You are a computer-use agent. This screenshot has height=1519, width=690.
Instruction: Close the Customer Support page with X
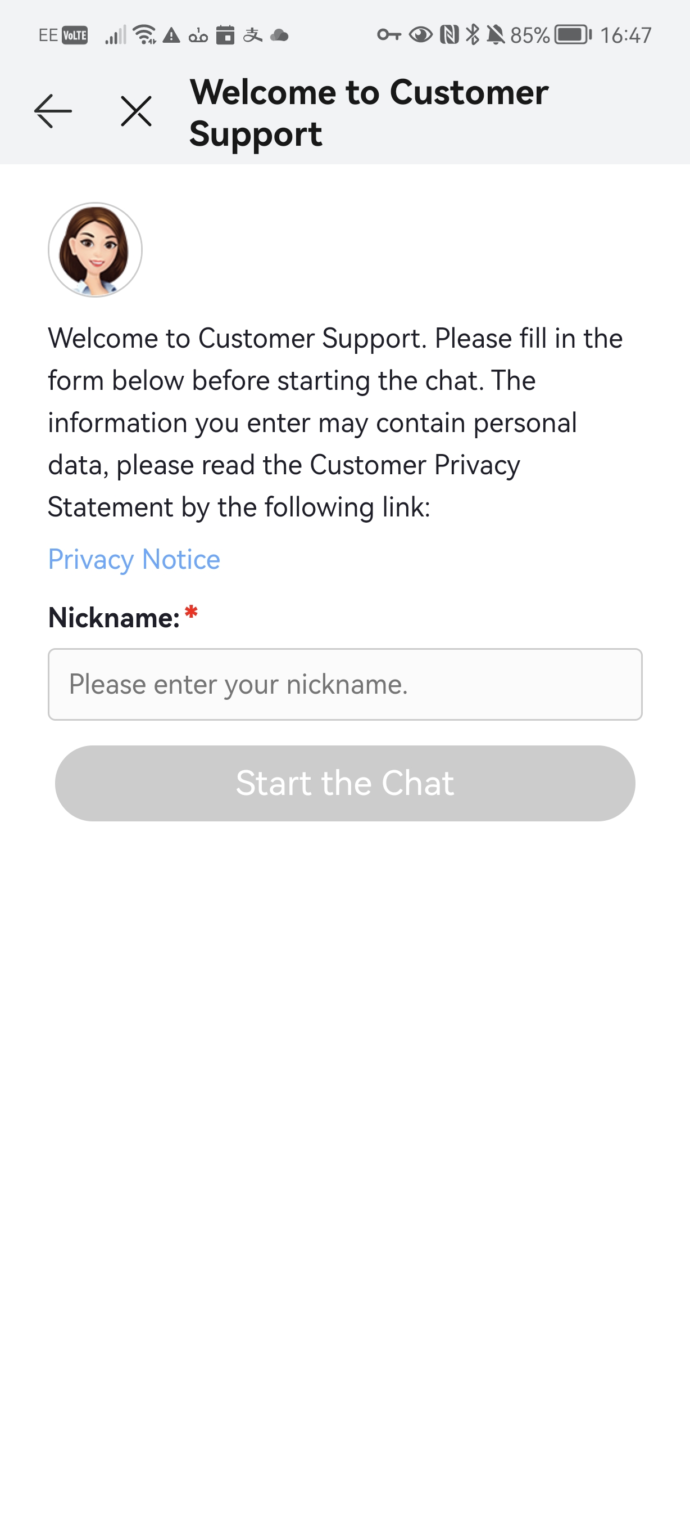(136, 111)
